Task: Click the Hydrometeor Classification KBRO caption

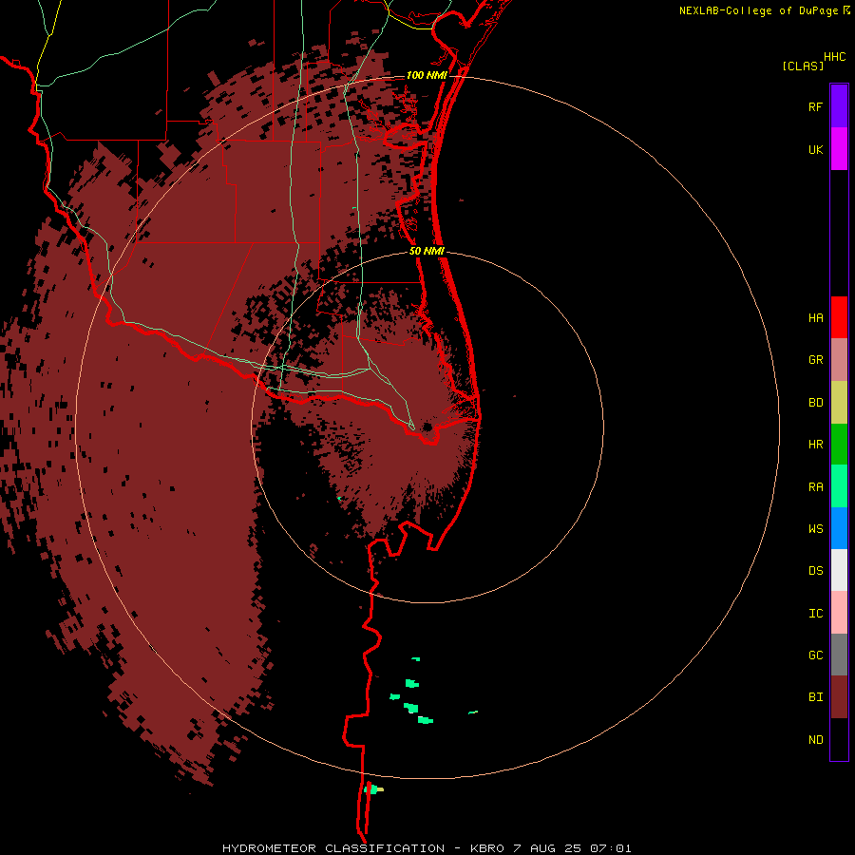Action: [427, 848]
